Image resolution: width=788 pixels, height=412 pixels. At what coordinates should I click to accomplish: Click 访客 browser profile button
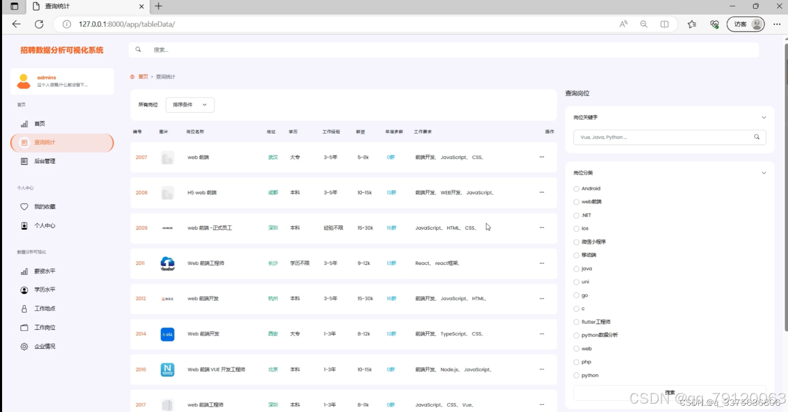click(746, 24)
